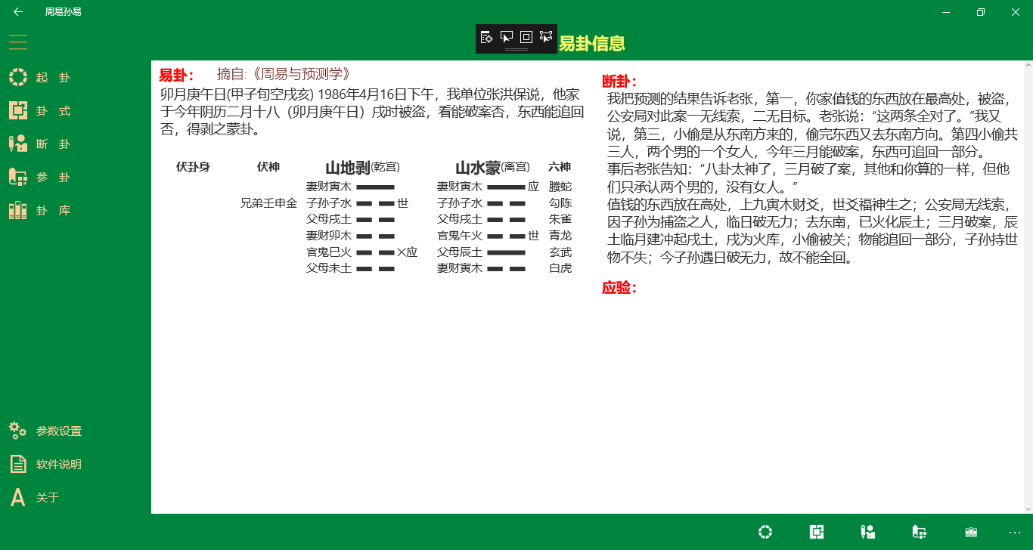Click the hidden spirit 兄弟壬申金

(x=269, y=203)
